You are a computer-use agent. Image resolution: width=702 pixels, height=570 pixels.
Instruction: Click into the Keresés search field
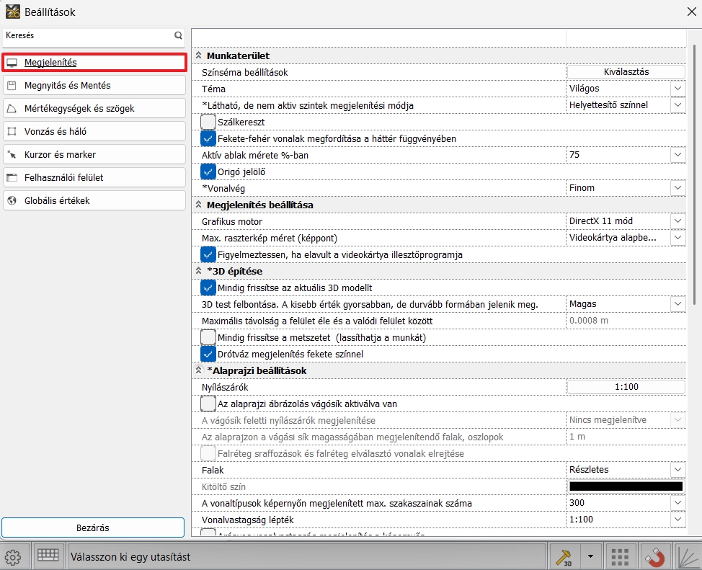[x=86, y=35]
